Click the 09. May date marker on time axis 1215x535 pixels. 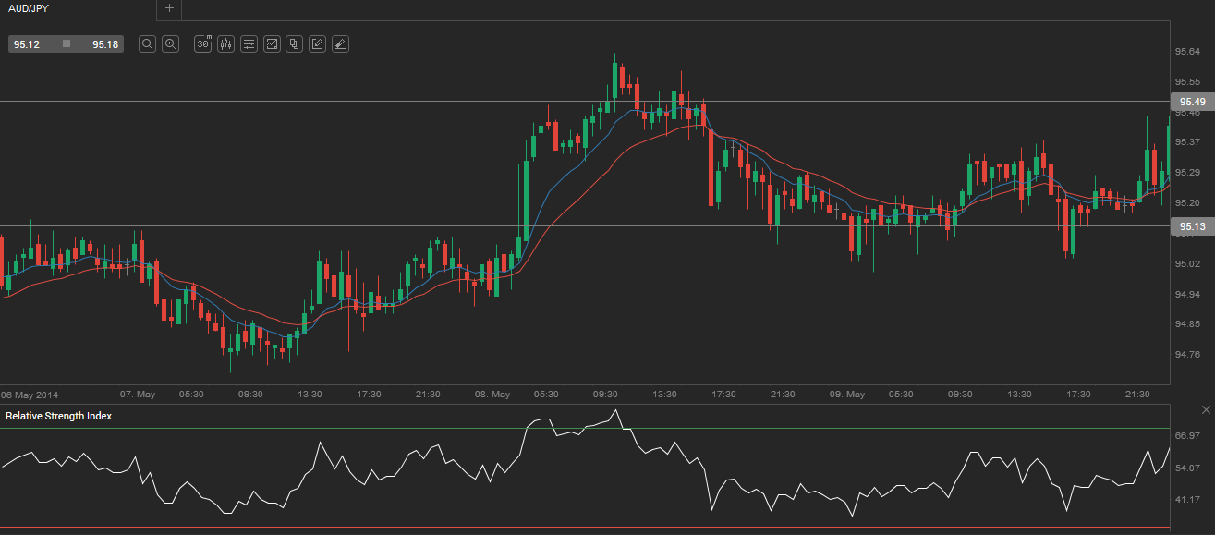coord(847,395)
